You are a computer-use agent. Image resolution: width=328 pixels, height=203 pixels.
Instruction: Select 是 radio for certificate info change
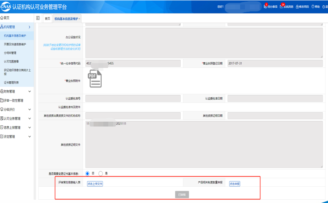101,174
